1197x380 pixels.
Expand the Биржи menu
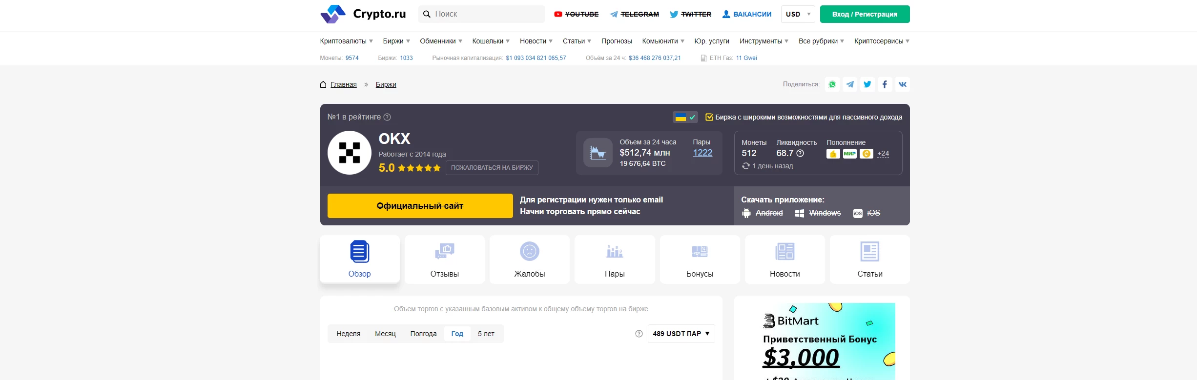point(396,41)
